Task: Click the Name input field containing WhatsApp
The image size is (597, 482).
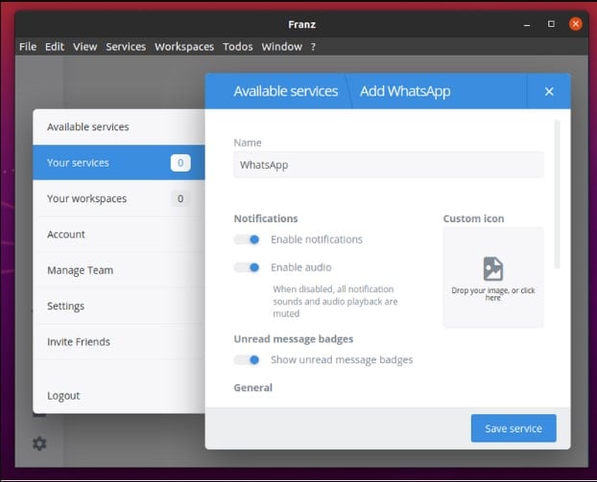Action: click(389, 165)
